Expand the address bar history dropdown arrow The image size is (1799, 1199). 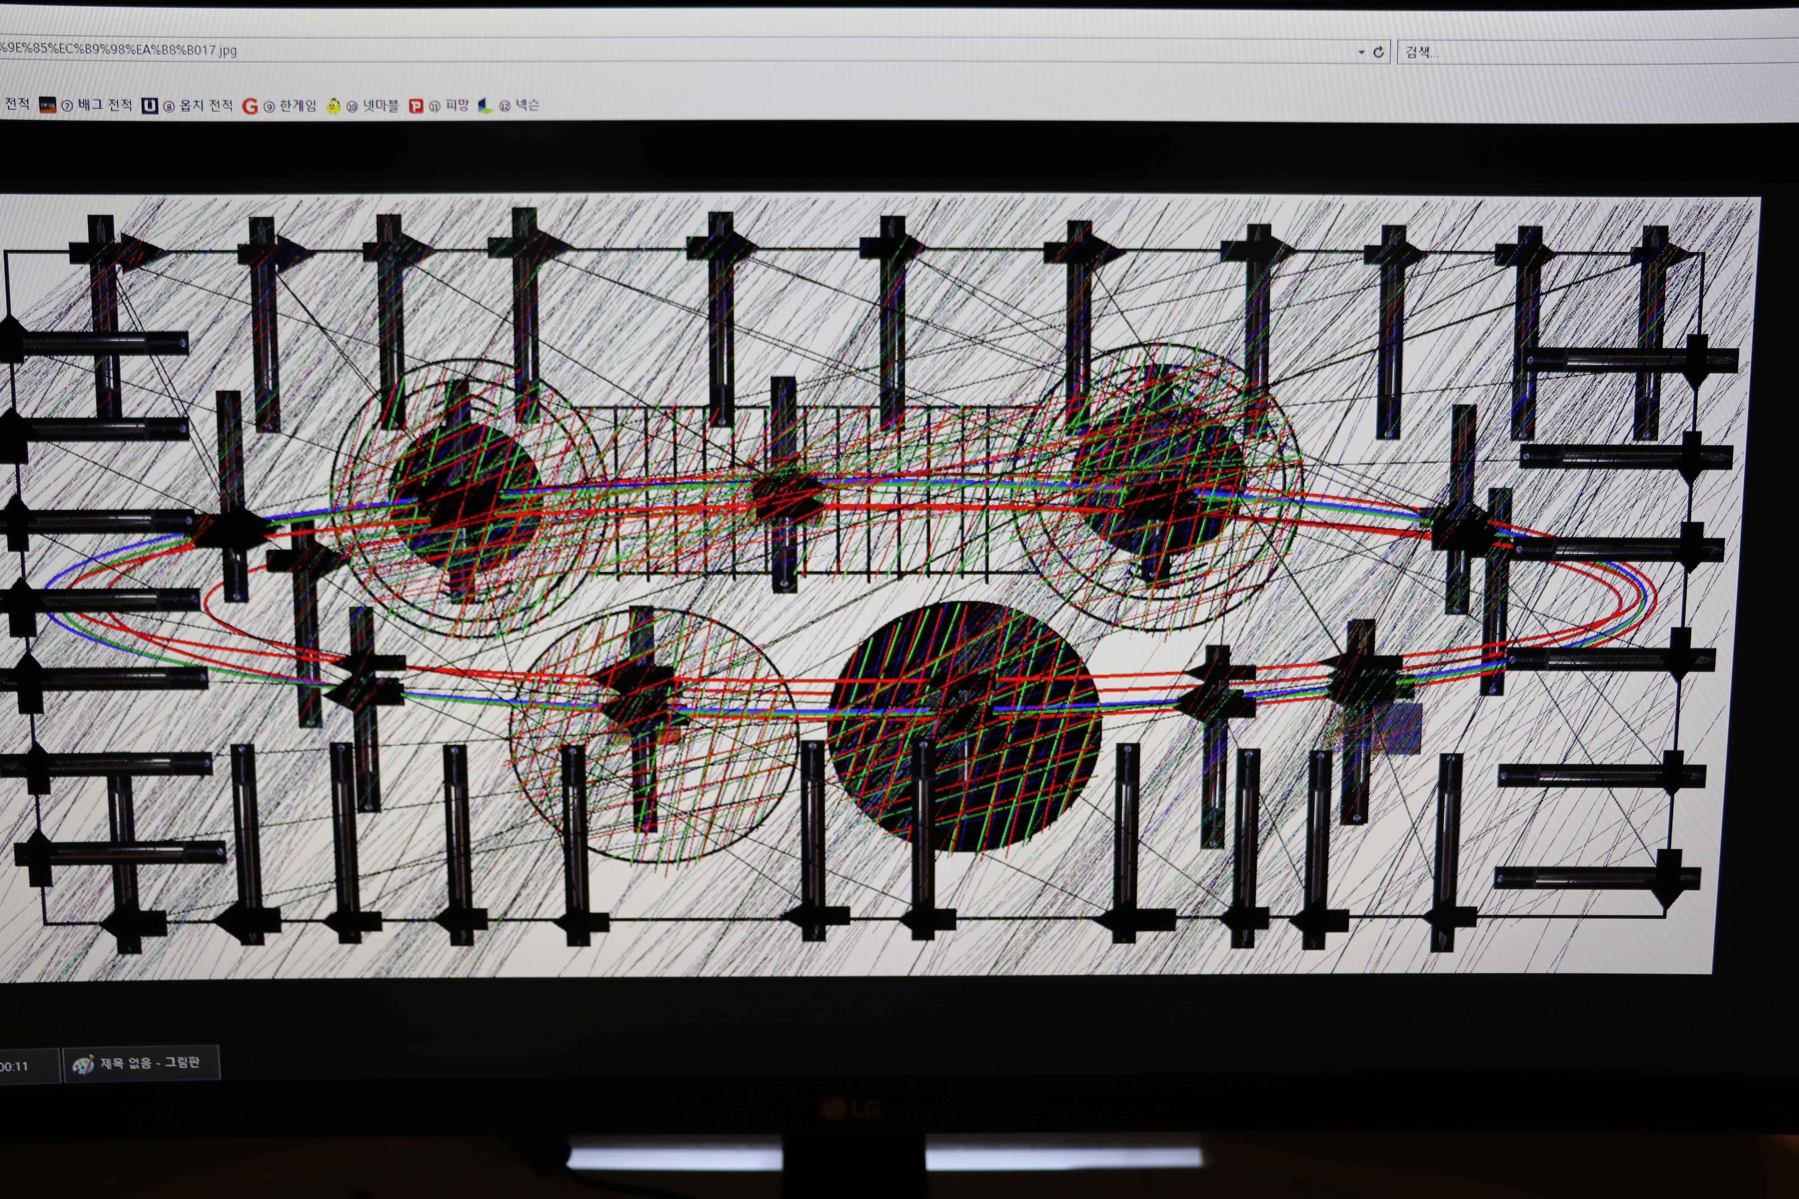(x=1361, y=52)
